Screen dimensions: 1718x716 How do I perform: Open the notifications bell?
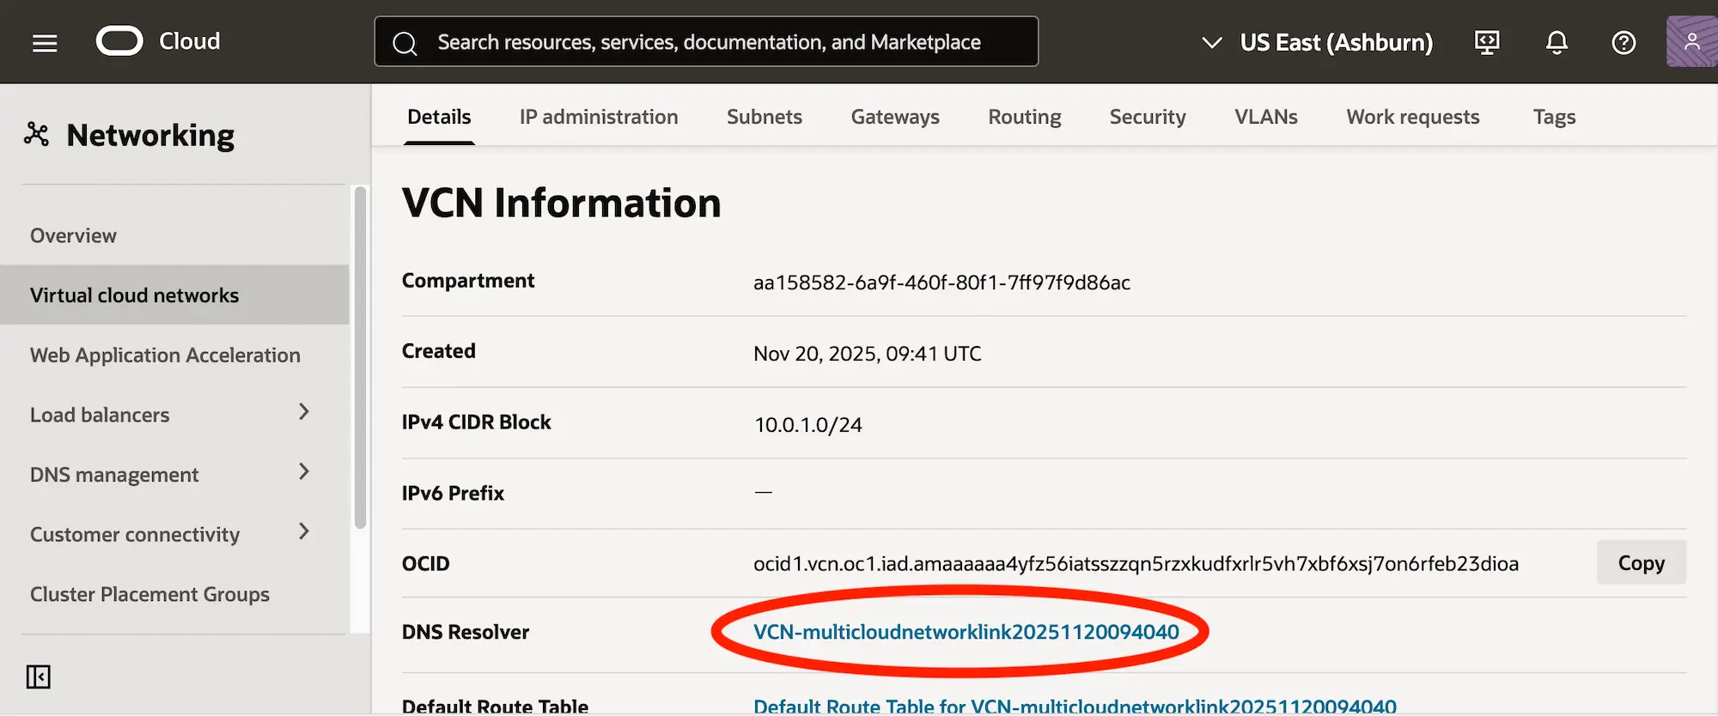pos(1557,42)
